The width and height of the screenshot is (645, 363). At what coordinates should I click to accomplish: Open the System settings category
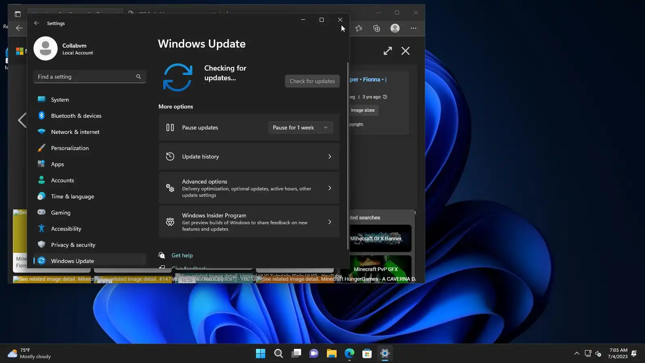89,100
